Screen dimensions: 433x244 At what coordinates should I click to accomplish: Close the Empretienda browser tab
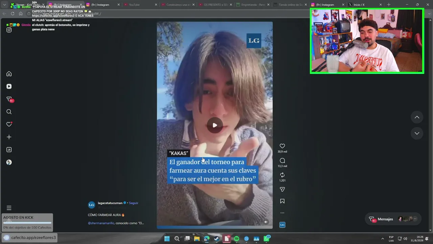tap(268, 5)
